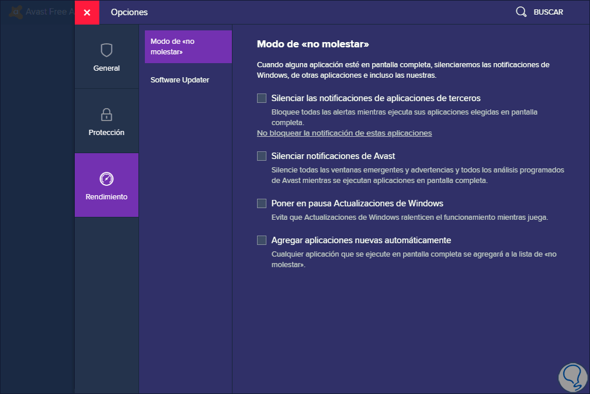This screenshot has width=590, height=394.
Task: Enable Silenciar las notificaciones de aplicaciones de terceros
Action: click(x=262, y=98)
